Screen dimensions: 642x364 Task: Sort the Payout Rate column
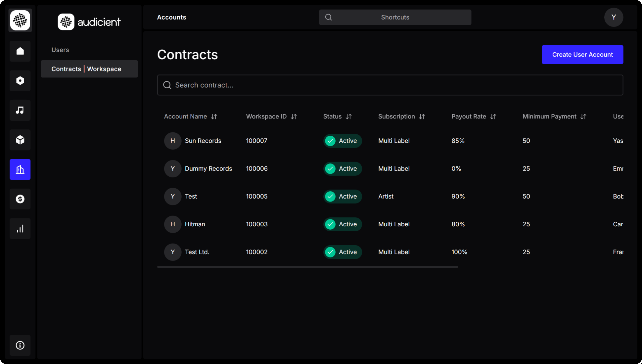pos(493,116)
